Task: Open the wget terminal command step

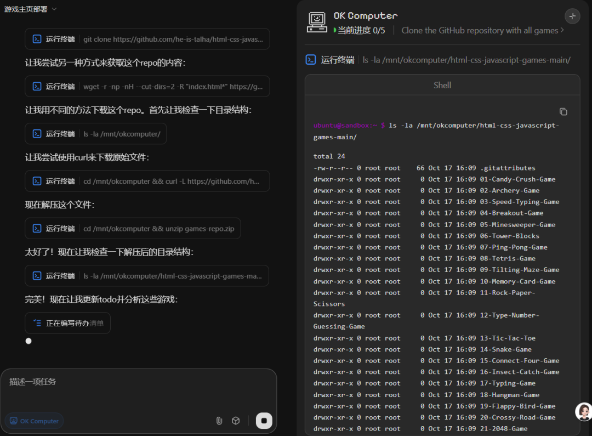Action: coord(147,87)
